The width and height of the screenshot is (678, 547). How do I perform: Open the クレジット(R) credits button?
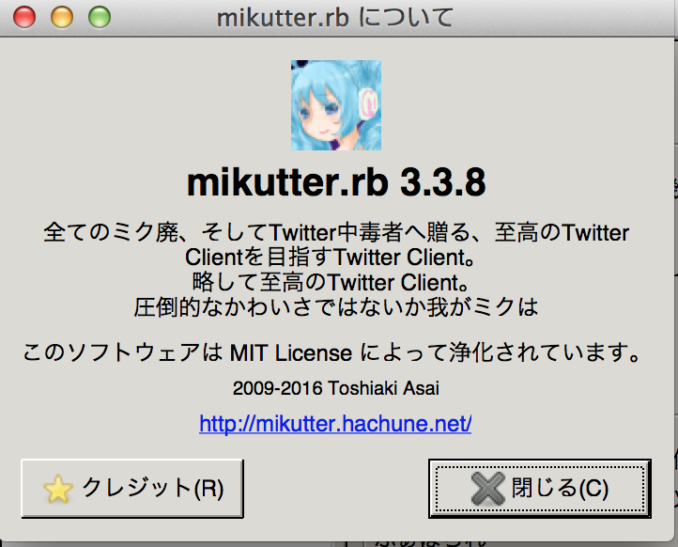[132, 489]
